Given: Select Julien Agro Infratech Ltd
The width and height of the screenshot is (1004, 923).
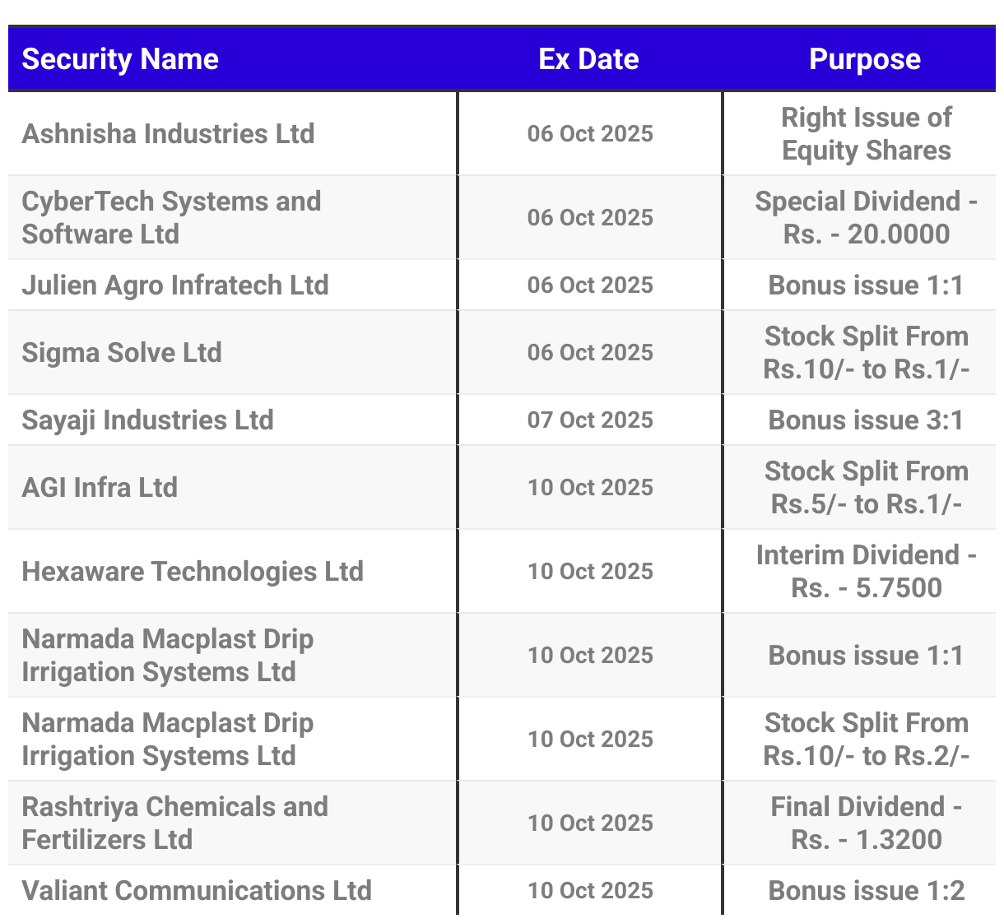Looking at the screenshot, I should (x=175, y=285).
